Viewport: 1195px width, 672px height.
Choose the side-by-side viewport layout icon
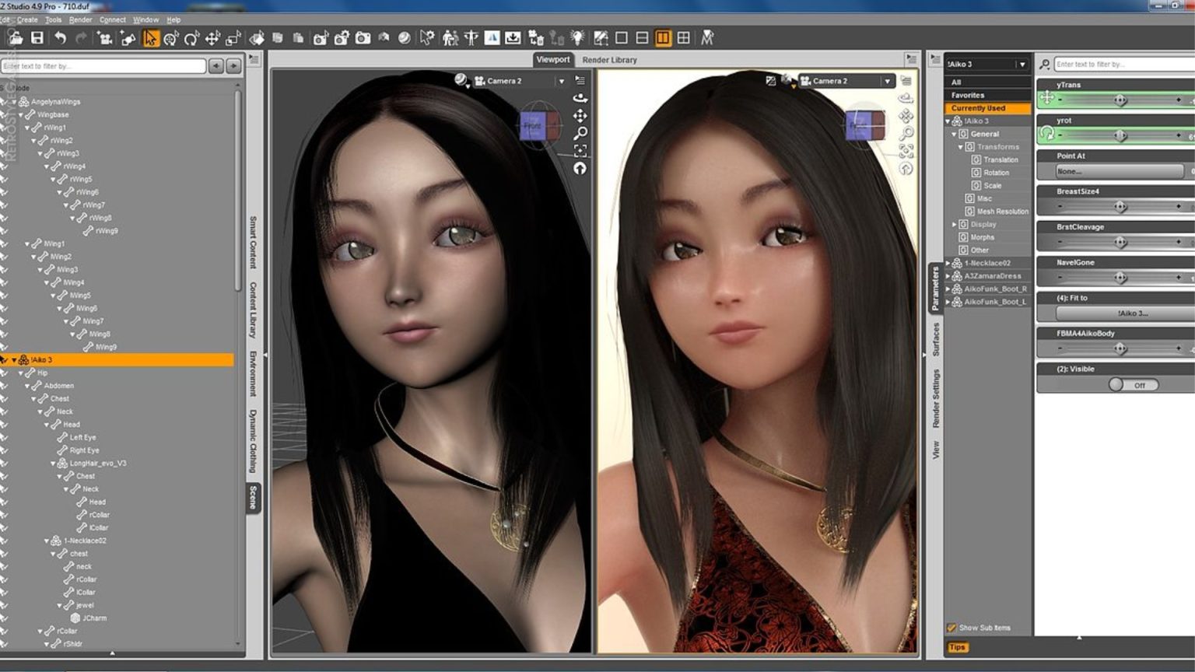[663, 38]
